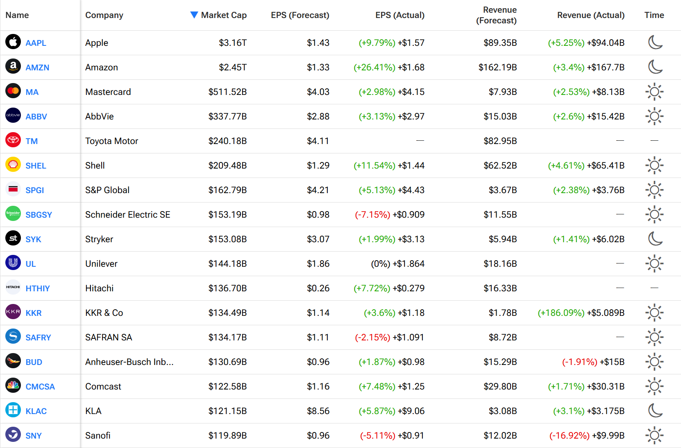The width and height of the screenshot is (681, 448).
Task: Open the SAFRY ticker link
Action: tap(38, 338)
